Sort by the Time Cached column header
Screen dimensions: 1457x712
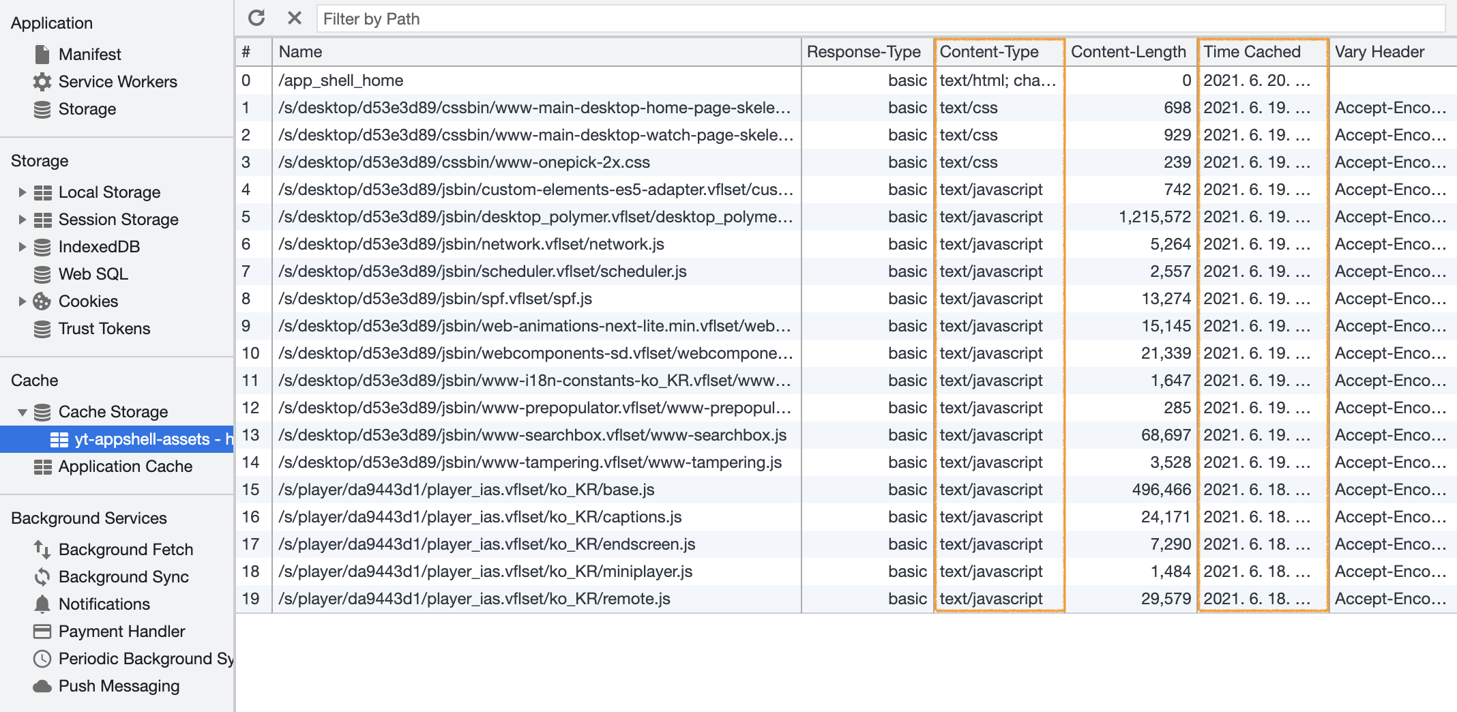tap(1252, 52)
